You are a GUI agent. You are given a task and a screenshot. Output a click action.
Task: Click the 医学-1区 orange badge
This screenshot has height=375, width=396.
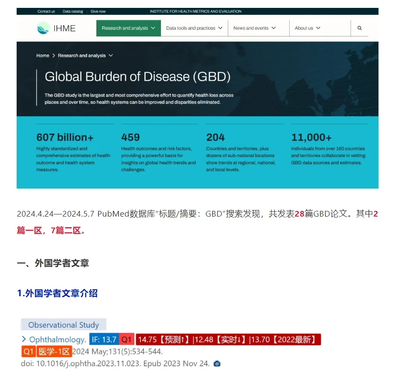[x=54, y=351]
